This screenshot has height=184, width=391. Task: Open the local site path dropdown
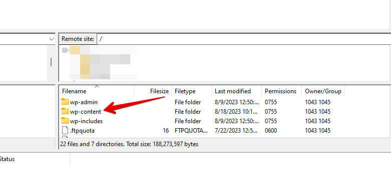point(52,39)
